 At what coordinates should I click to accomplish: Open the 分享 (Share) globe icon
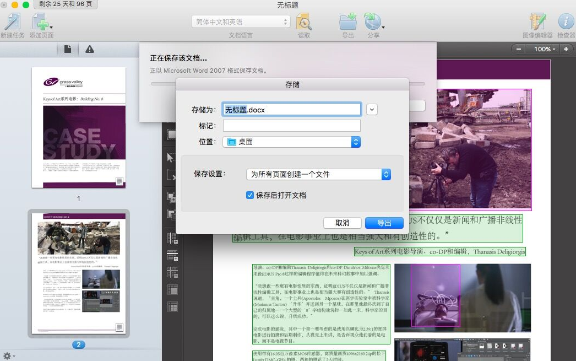point(372,22)
